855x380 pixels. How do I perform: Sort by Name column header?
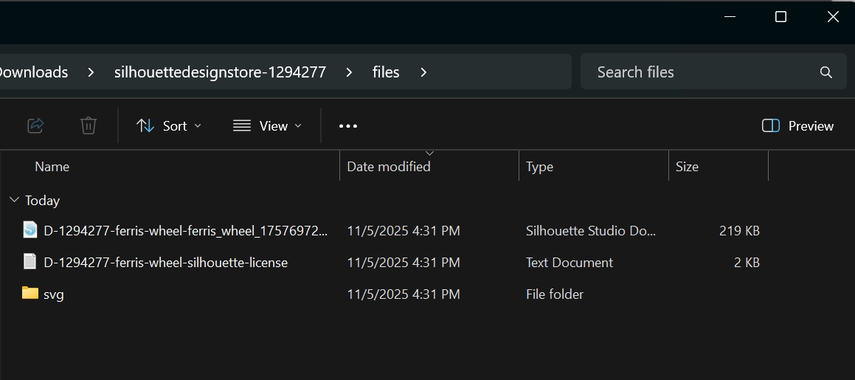click(52, 167)
